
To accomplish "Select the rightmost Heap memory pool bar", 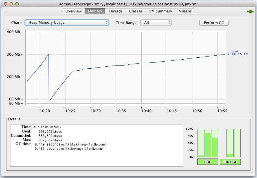I will click(215, 143).
